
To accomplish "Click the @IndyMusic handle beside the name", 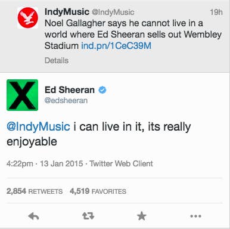I will [113, 13].
